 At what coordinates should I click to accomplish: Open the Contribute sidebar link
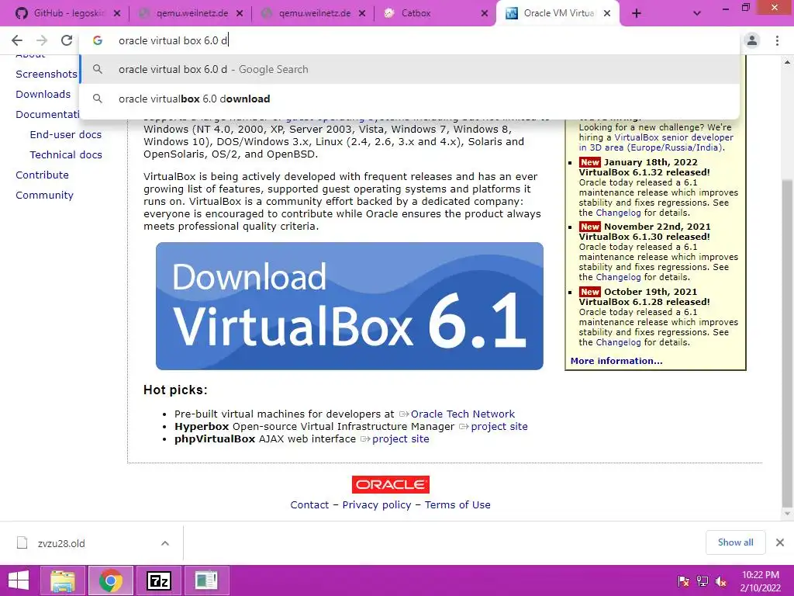coord(42,175)
